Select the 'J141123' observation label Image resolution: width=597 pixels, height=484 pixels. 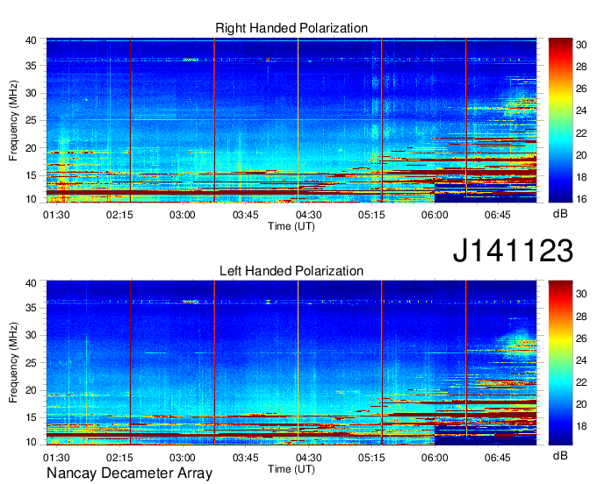(x=513, y=251)
